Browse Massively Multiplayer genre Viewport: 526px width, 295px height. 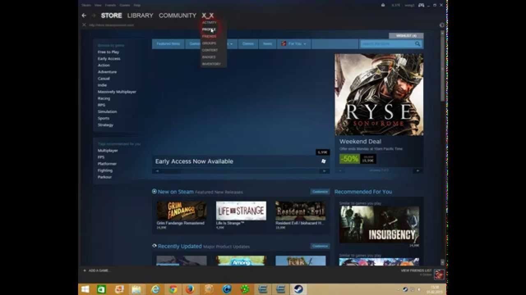[x=117, y=92]
